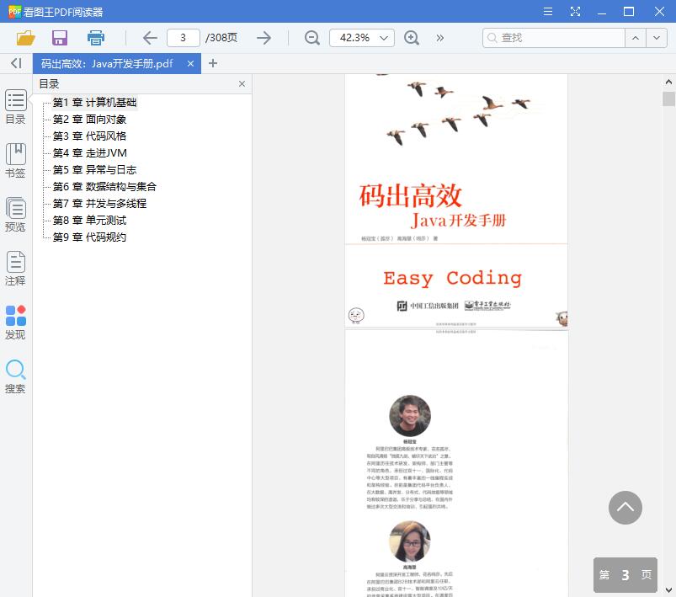
Task: Jump to 第9 章 代码规约
Action: point(89,237)
